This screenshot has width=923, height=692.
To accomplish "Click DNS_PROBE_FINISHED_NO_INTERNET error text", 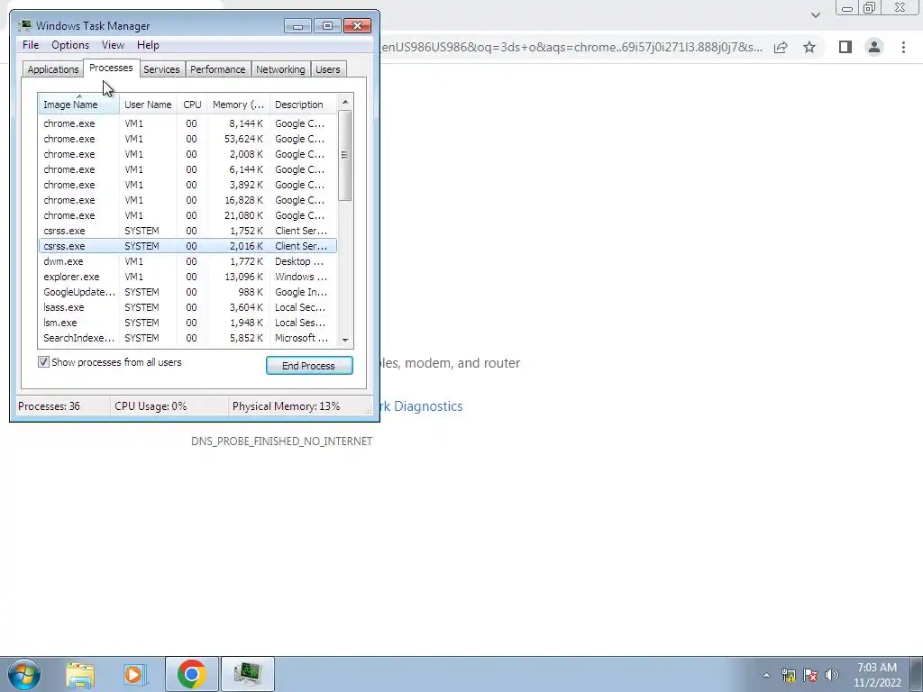I will 281,442.
